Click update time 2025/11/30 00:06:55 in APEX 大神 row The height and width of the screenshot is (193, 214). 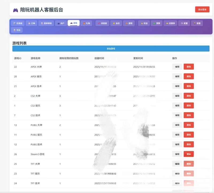pos(144,67)
